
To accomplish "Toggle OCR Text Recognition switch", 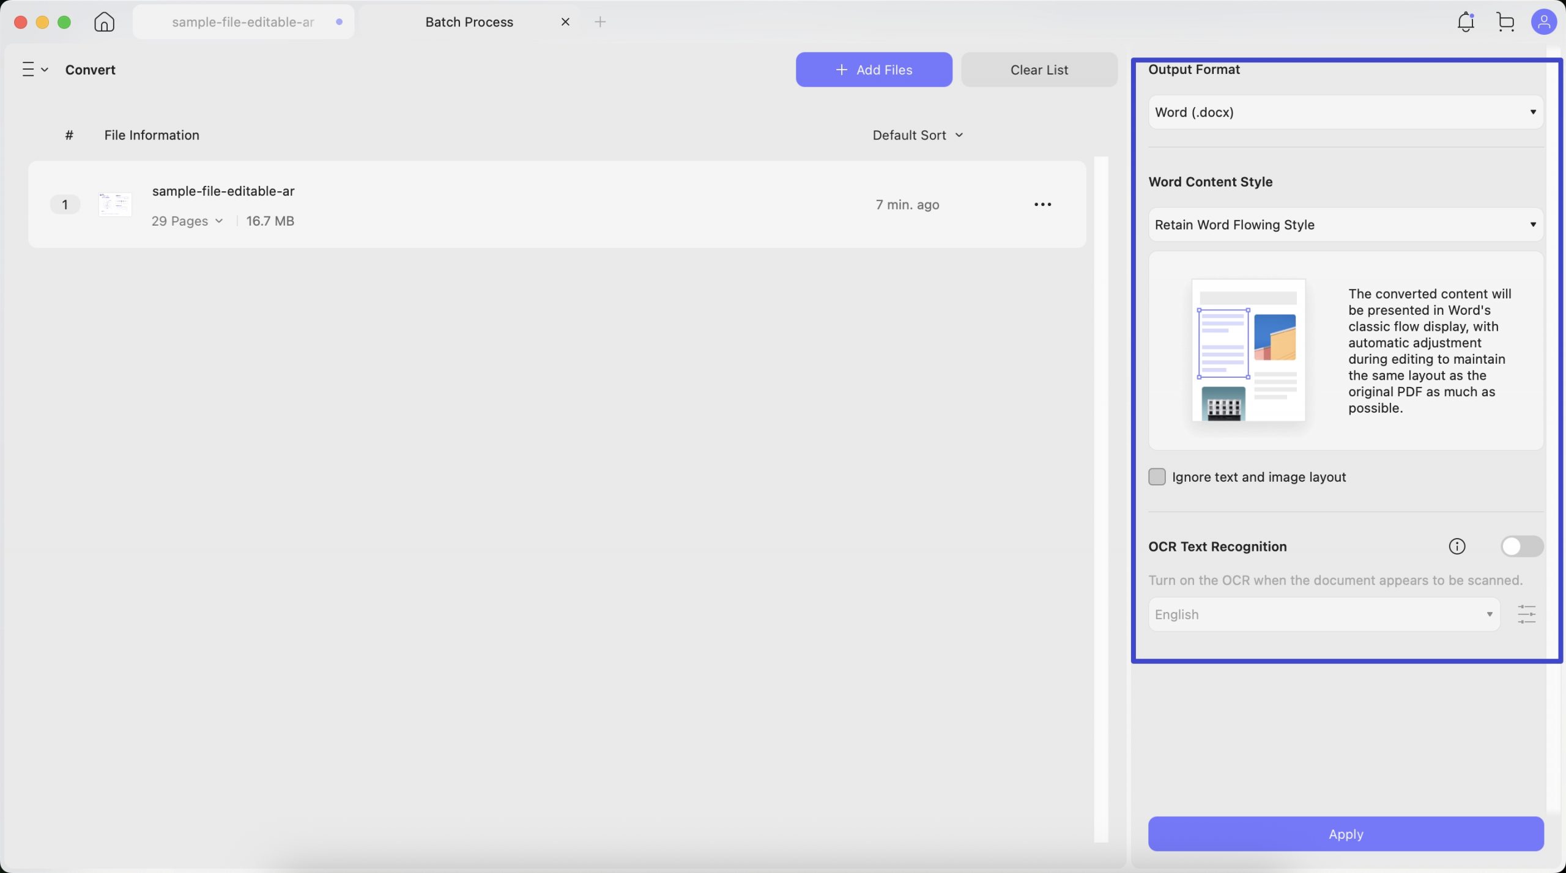I will click(1521, 547).
